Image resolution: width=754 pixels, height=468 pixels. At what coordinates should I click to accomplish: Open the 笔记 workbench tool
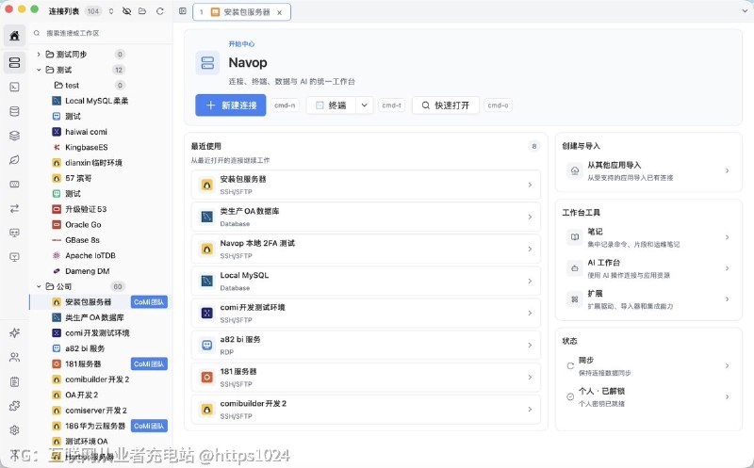[x=648, y=237]
